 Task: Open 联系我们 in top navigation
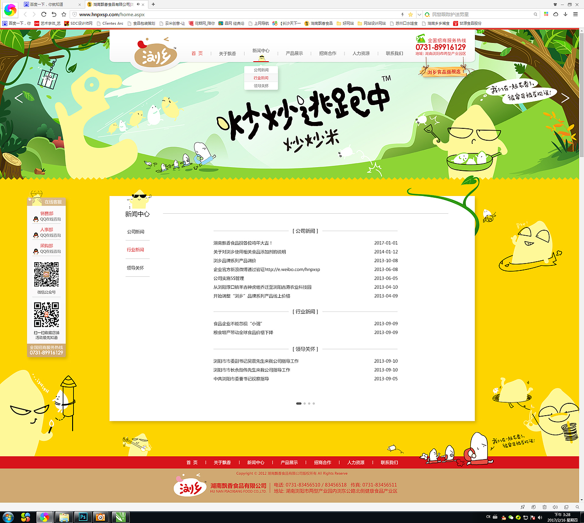click(x=394, y=53)
